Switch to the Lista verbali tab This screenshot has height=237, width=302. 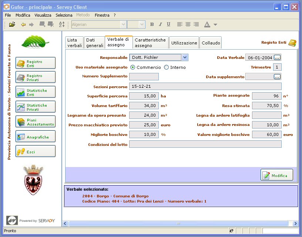(74, 43)
